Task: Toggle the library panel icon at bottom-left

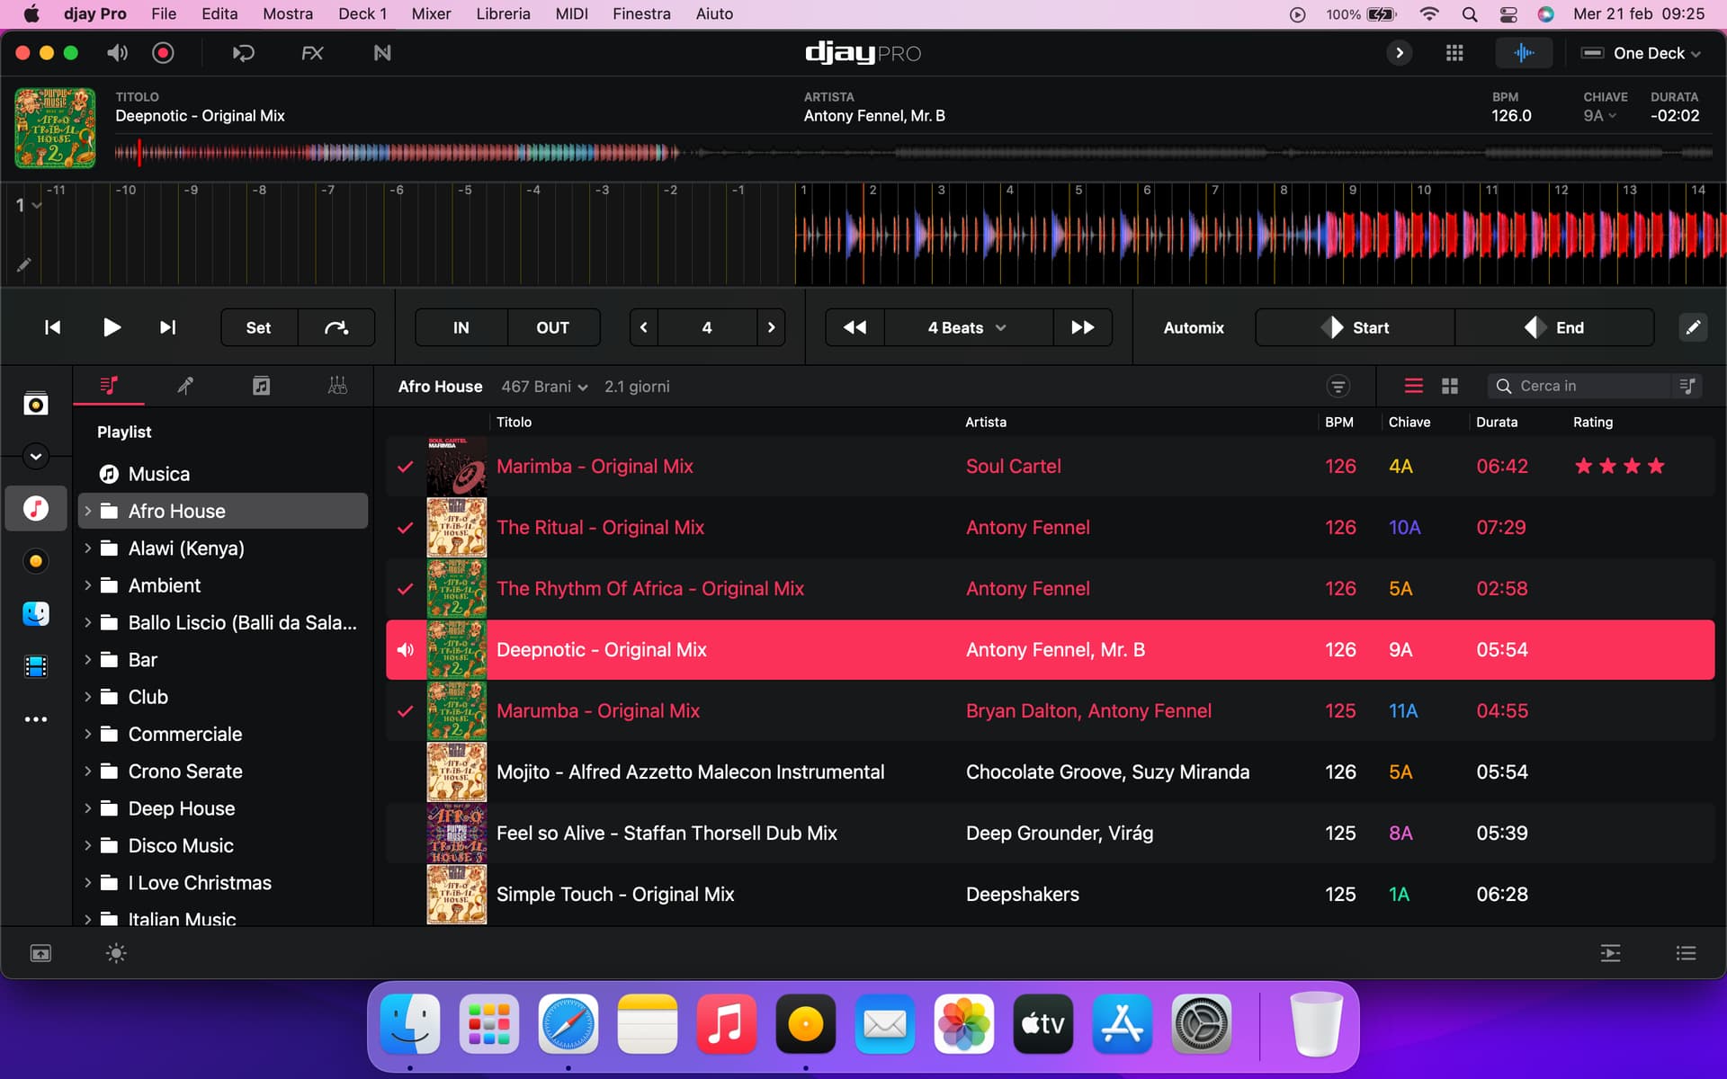Action: (40, 953)
